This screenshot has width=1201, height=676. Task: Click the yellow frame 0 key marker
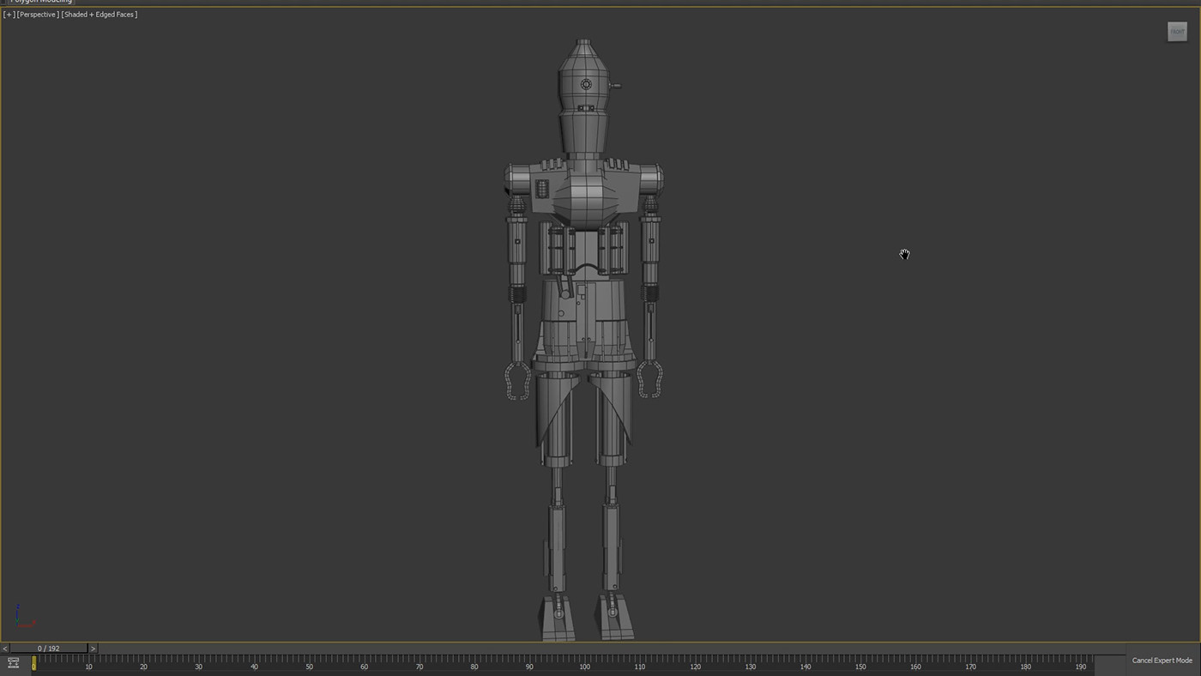click(x=33, y=663)
